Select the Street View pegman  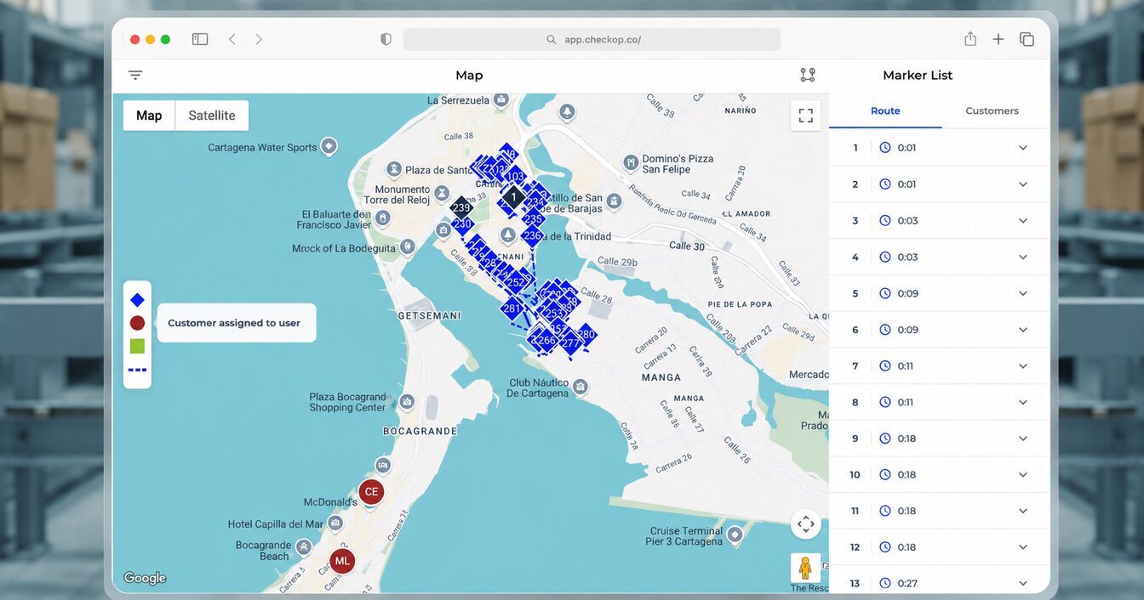click(805, 568)
